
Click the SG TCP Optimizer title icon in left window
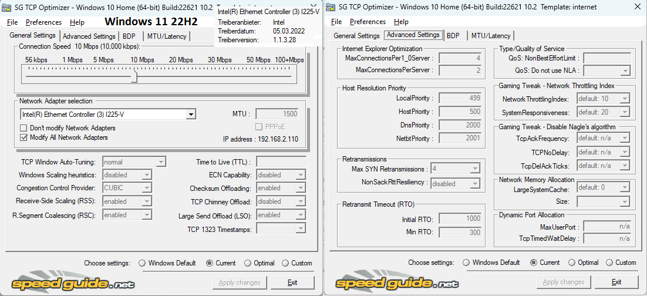(6, 6)
